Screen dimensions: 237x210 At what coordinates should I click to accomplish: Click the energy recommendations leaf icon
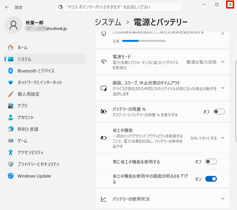pyautogui.click(x=104, y=34)
